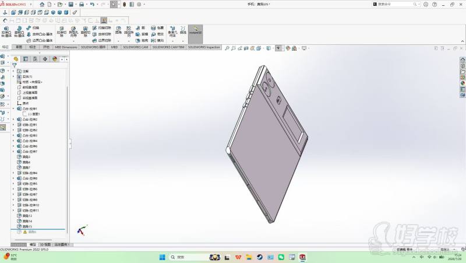The width and height of the screenshot is (466, 263).
Task: Expand the Cut-Extrude11 feature node
Action: tap(13, 211)
